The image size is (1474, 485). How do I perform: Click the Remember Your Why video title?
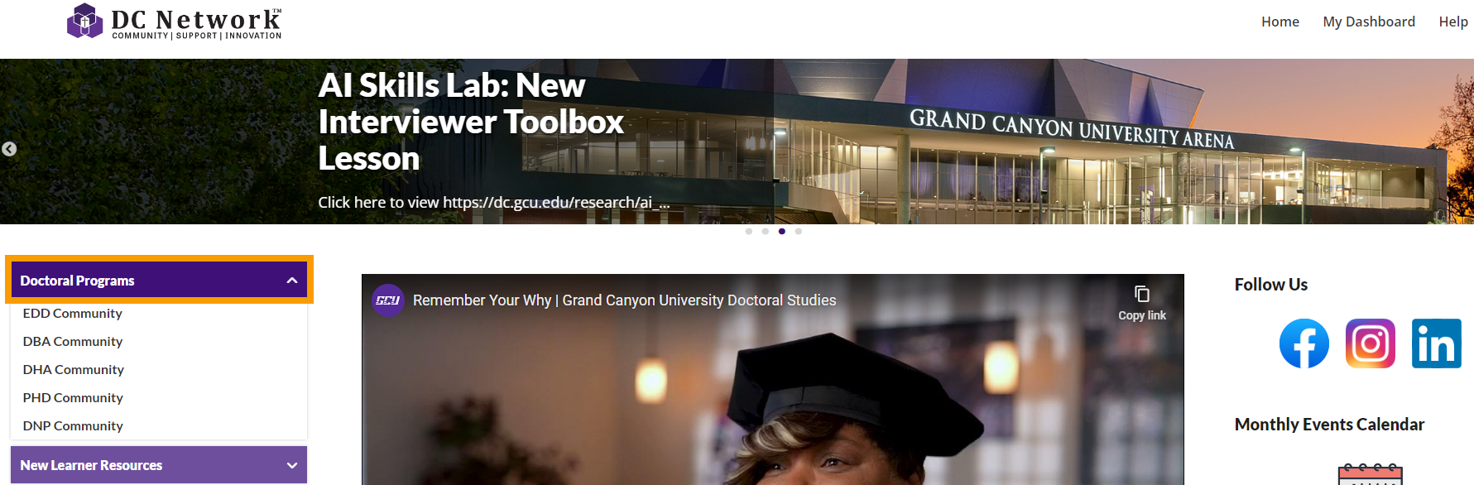coord(625,300)
